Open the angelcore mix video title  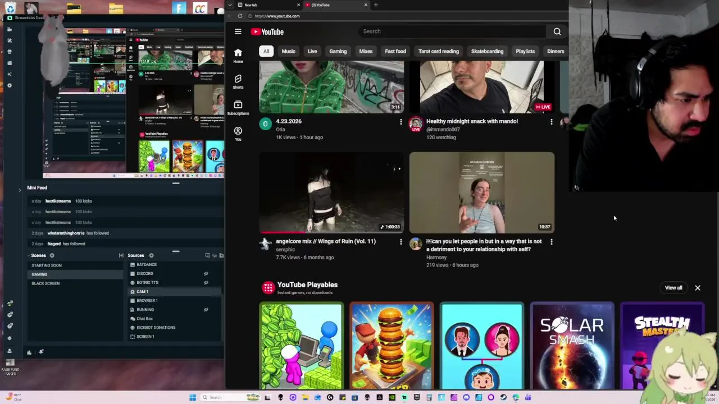tap(326, 241)
